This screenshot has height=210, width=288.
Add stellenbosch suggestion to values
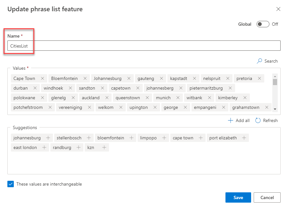coord(89,138)
